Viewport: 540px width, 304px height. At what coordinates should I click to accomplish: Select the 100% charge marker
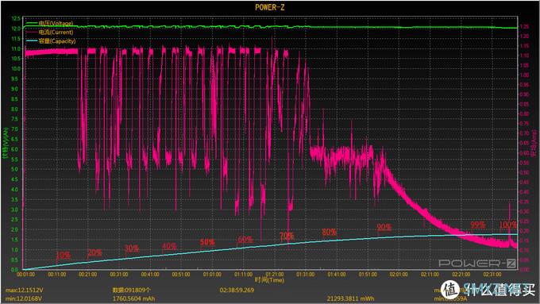(508, 225)
